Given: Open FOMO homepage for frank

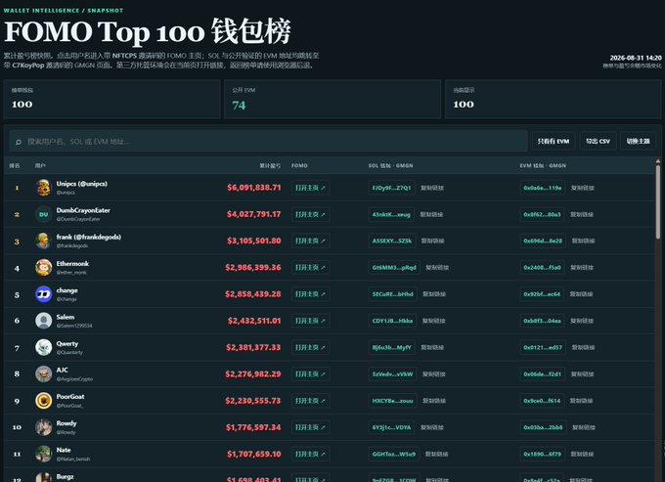Looking at the screenshot, I should (x=310, y=241).
